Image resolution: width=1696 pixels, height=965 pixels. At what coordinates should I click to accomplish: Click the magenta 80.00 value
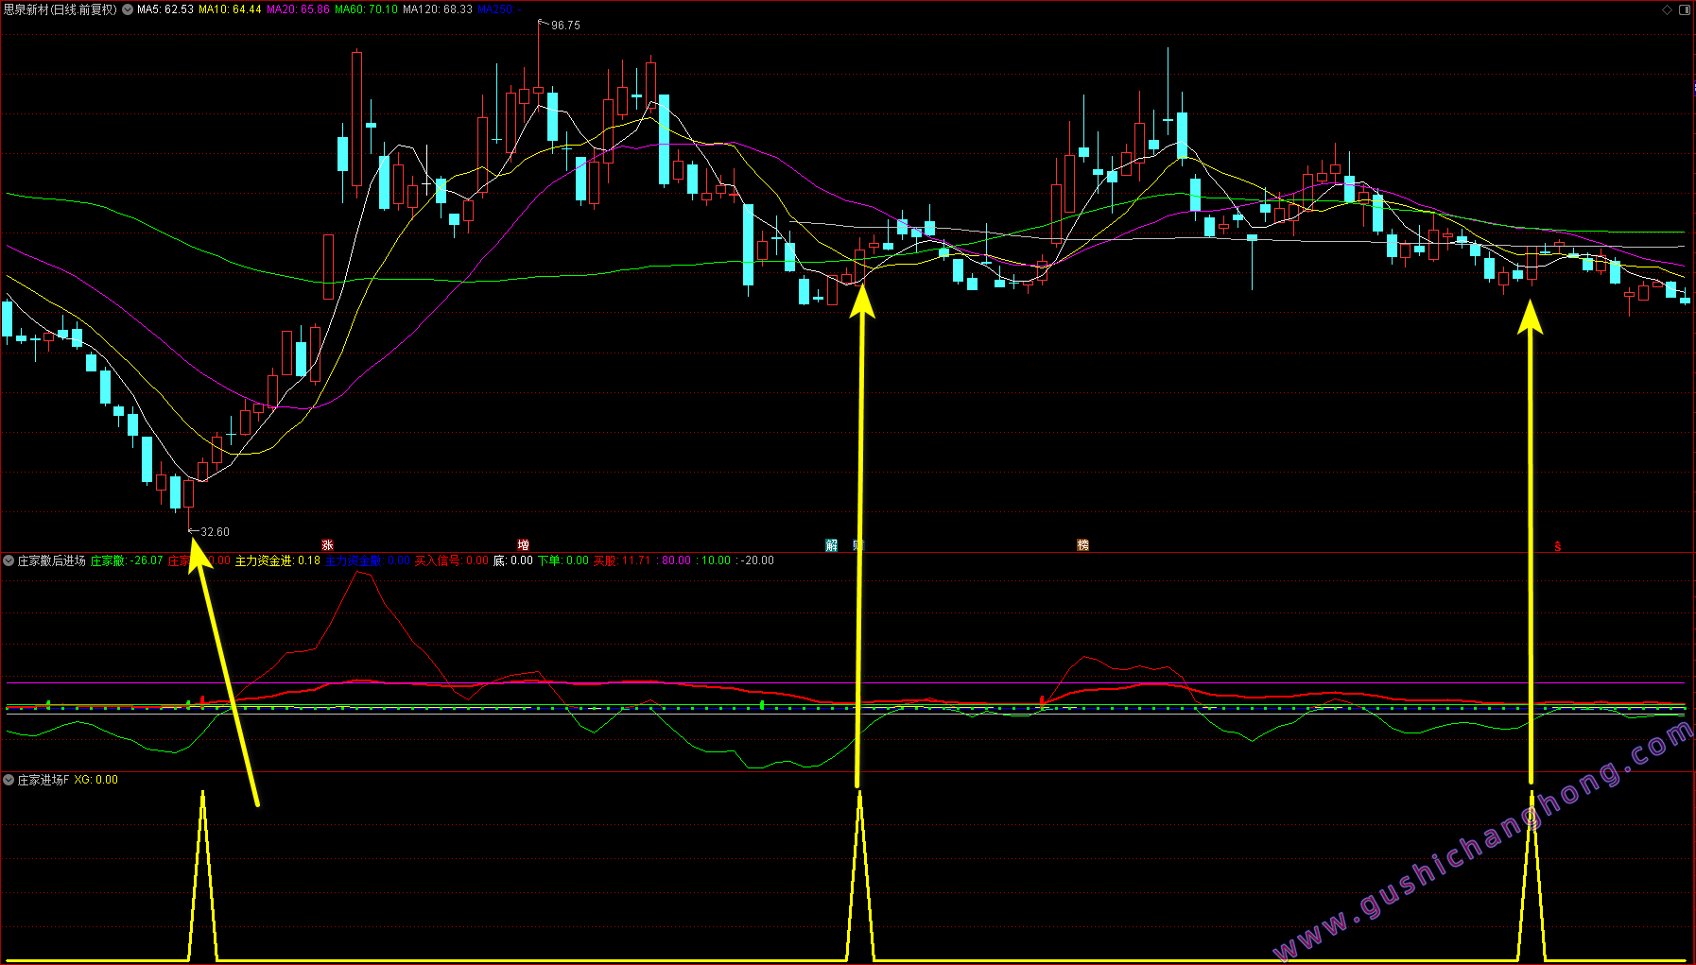(x=676, y=560)
